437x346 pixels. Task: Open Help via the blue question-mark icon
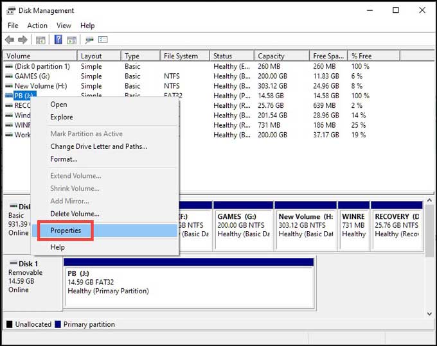point(58,40)
